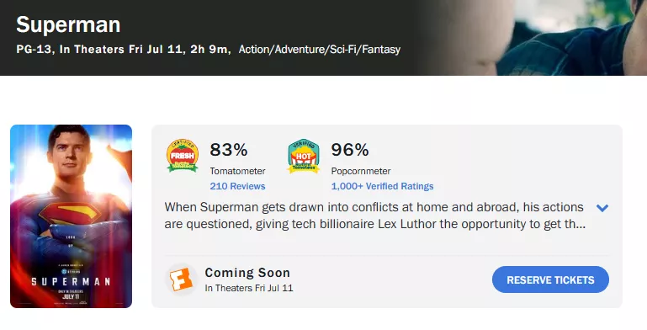Click the Certified Fresh tomato badge
This screenshot has width=647, height=330.
pyautogui.click(x=183, y=156)
